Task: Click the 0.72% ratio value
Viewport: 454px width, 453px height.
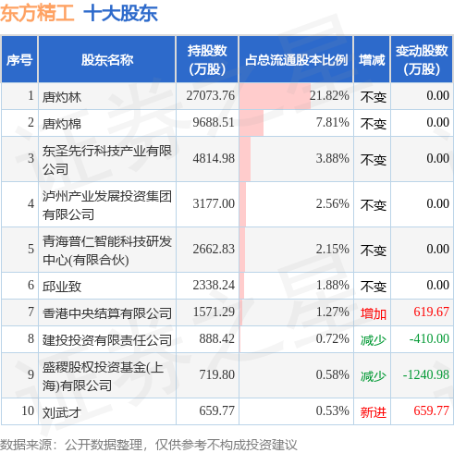Action: coord(333,338)
